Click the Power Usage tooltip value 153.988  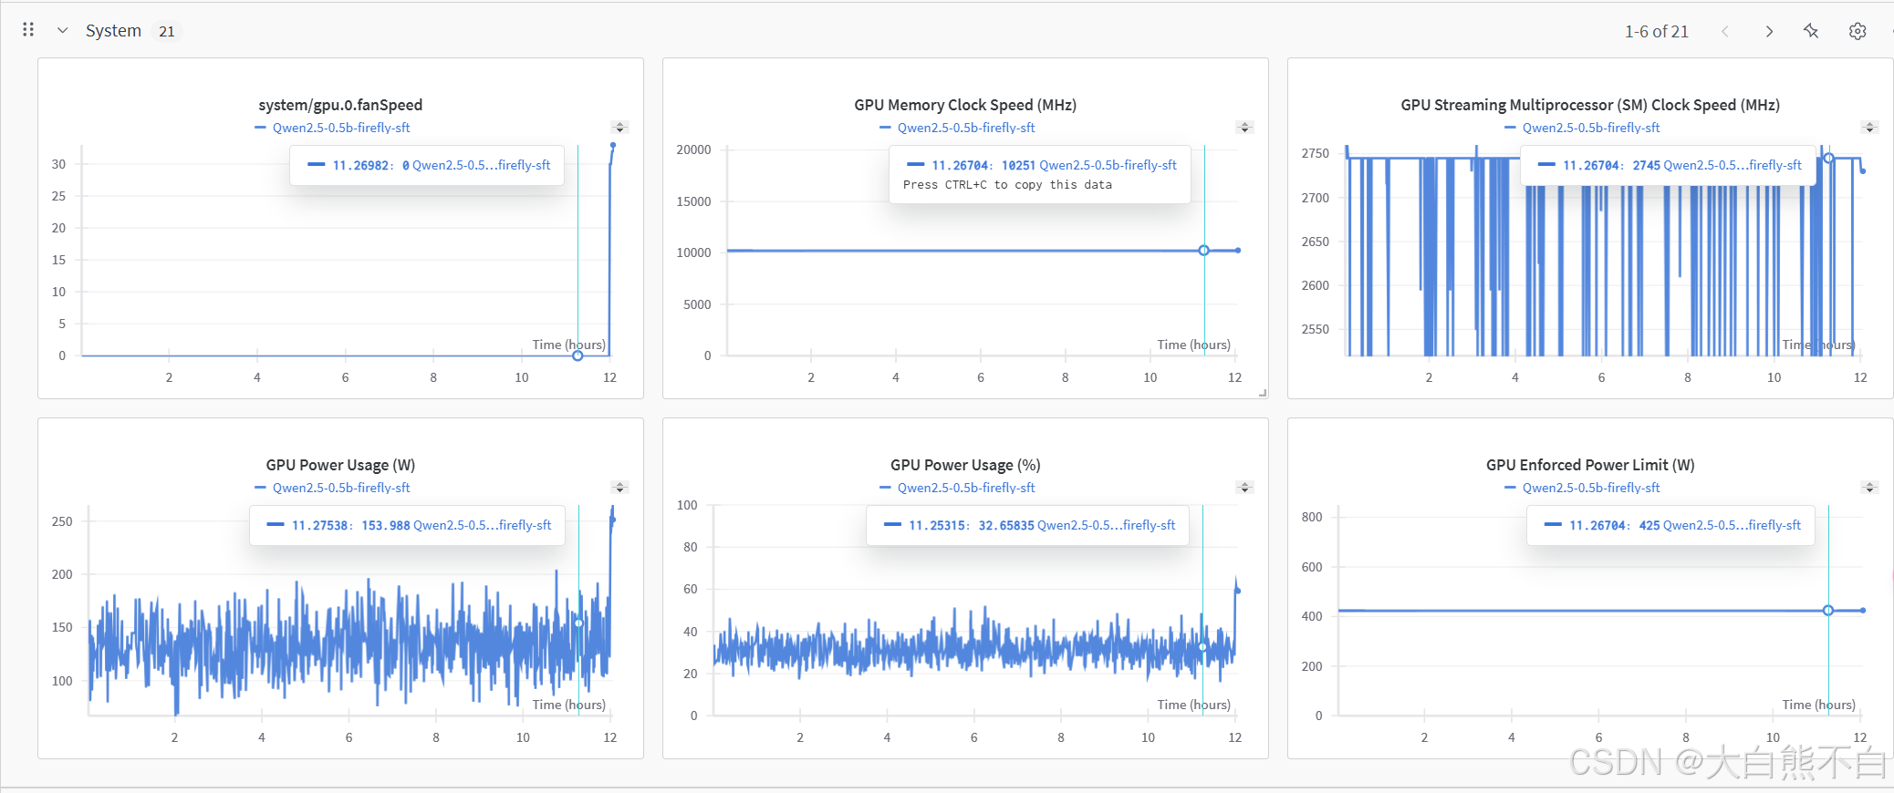pos(386,525)
